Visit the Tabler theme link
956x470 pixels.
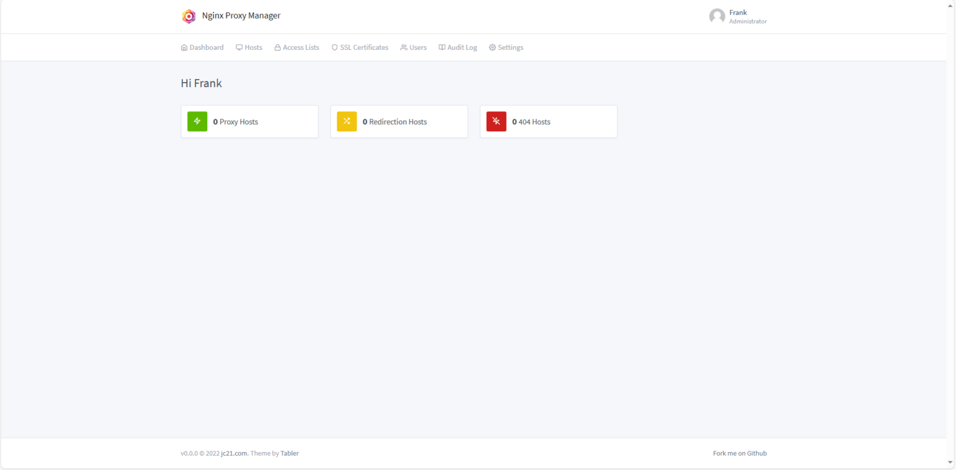pos(289,453)
